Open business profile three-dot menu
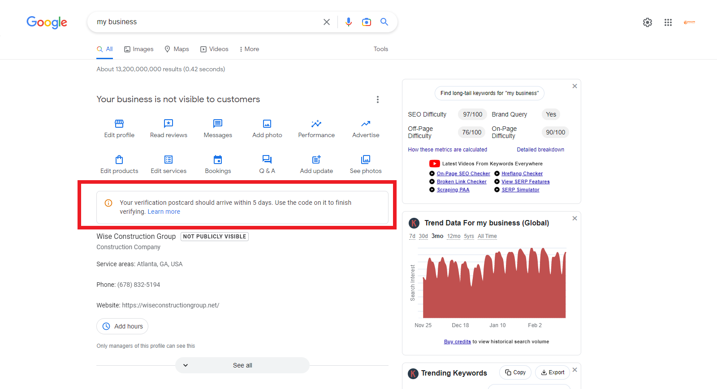The width and height of the screenshot is (717, 389). point(378,99)
